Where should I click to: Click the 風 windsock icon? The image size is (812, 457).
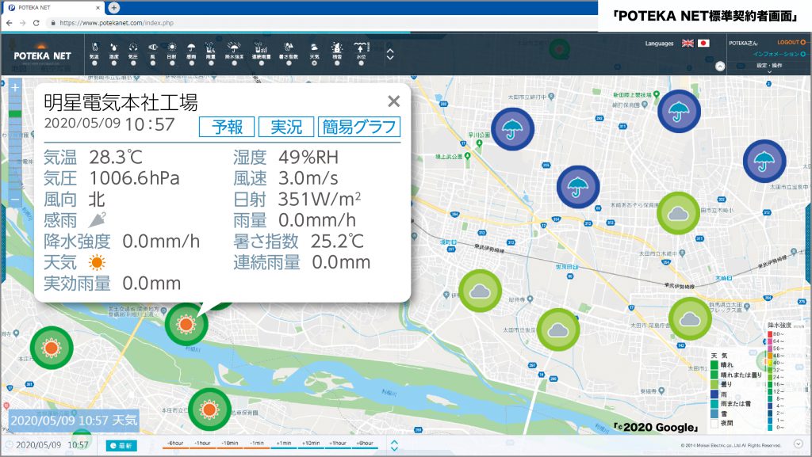pyautogui.click(x=153, y=47)
